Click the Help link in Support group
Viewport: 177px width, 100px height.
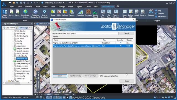click(x=158, y=11)
